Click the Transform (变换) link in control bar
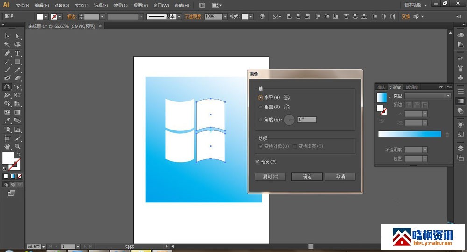 tap(406, 17)
